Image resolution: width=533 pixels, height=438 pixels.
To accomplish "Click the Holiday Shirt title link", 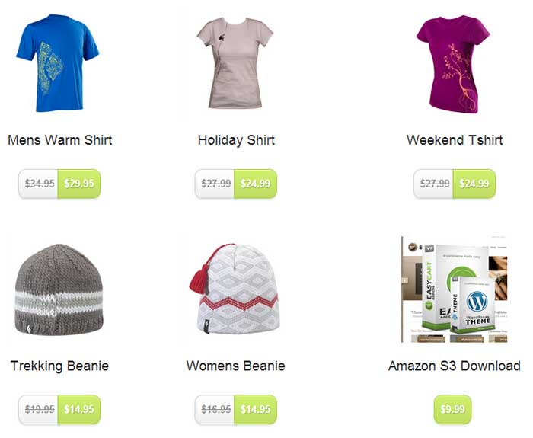I will tap(236, 140).
